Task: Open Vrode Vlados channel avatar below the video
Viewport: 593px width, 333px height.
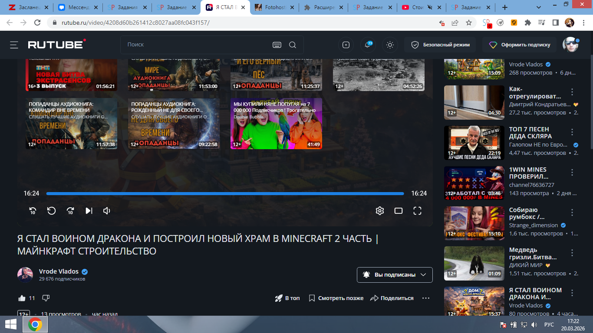Action: (25, 275)
